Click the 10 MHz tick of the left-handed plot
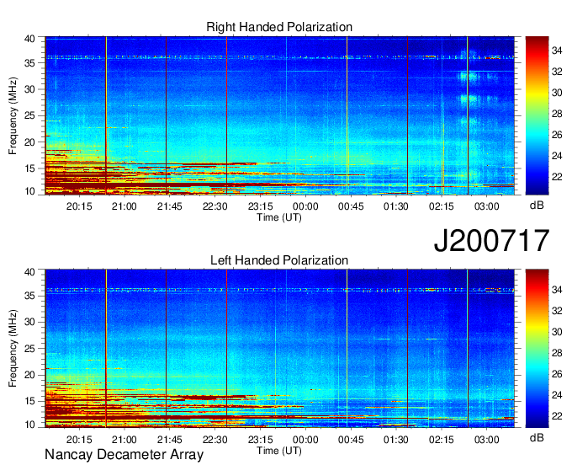572x465 pixels. coord(29,425)
